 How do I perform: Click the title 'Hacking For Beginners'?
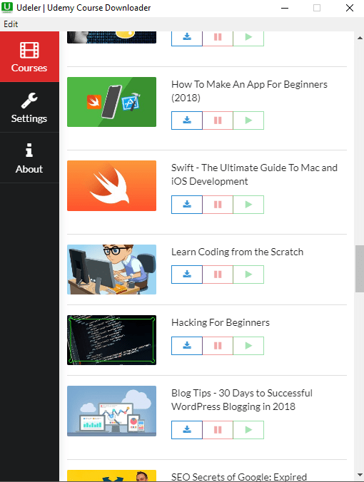tap(221, 322)
